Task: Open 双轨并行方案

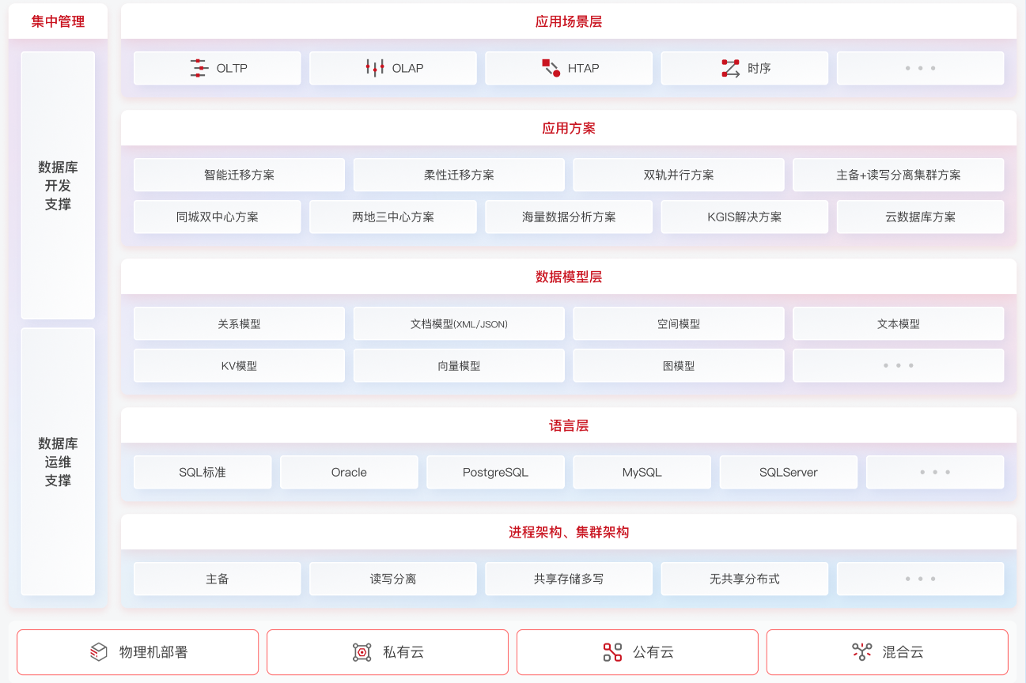Action: tap(679, 175)
